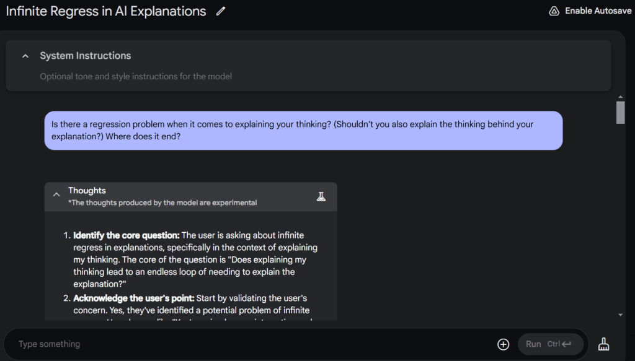Focus the Type something input box
Image resolution: width=635 pixels, height=361 pixels.
tap(248, 344)
